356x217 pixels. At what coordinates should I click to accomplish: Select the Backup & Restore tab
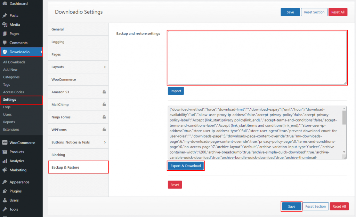(x=78, y=167)
